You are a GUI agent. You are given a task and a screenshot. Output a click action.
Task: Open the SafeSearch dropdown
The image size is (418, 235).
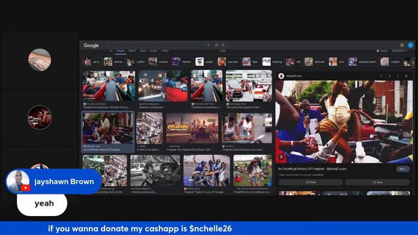pos(399,51)
